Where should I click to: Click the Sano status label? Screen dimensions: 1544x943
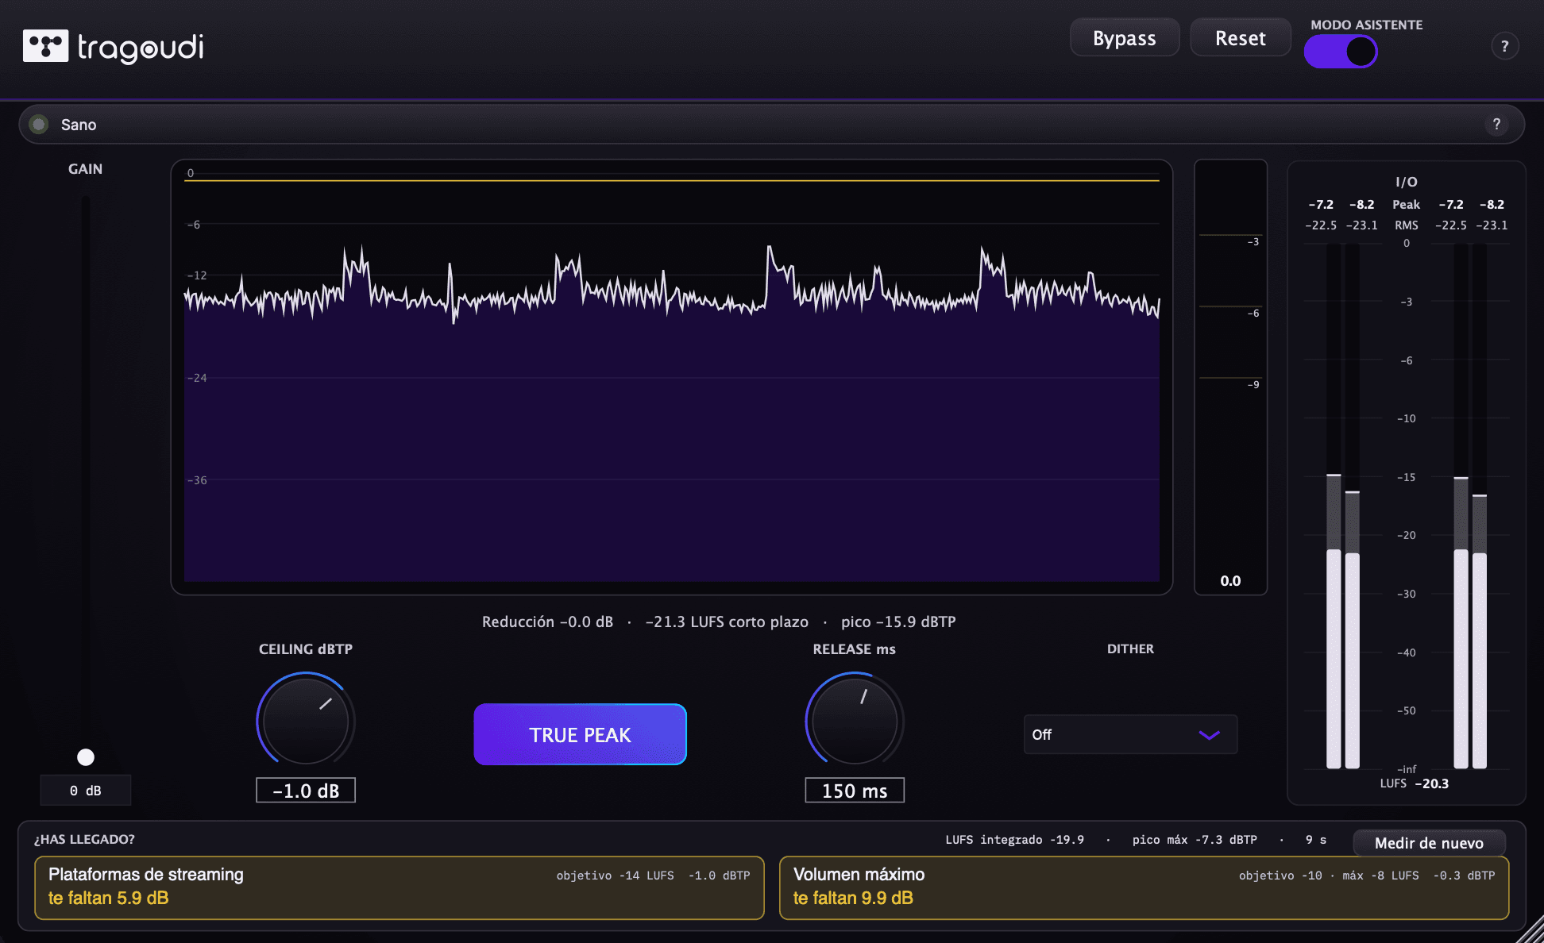79,125
